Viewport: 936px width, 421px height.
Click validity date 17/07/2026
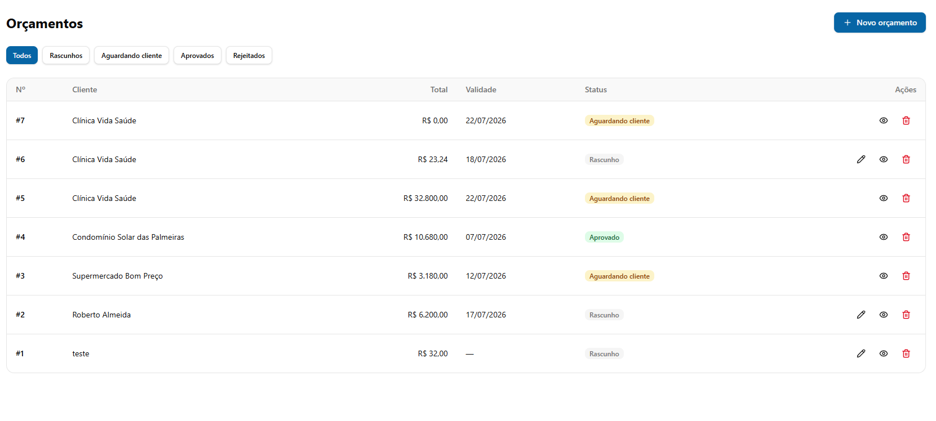coord(486,315)
